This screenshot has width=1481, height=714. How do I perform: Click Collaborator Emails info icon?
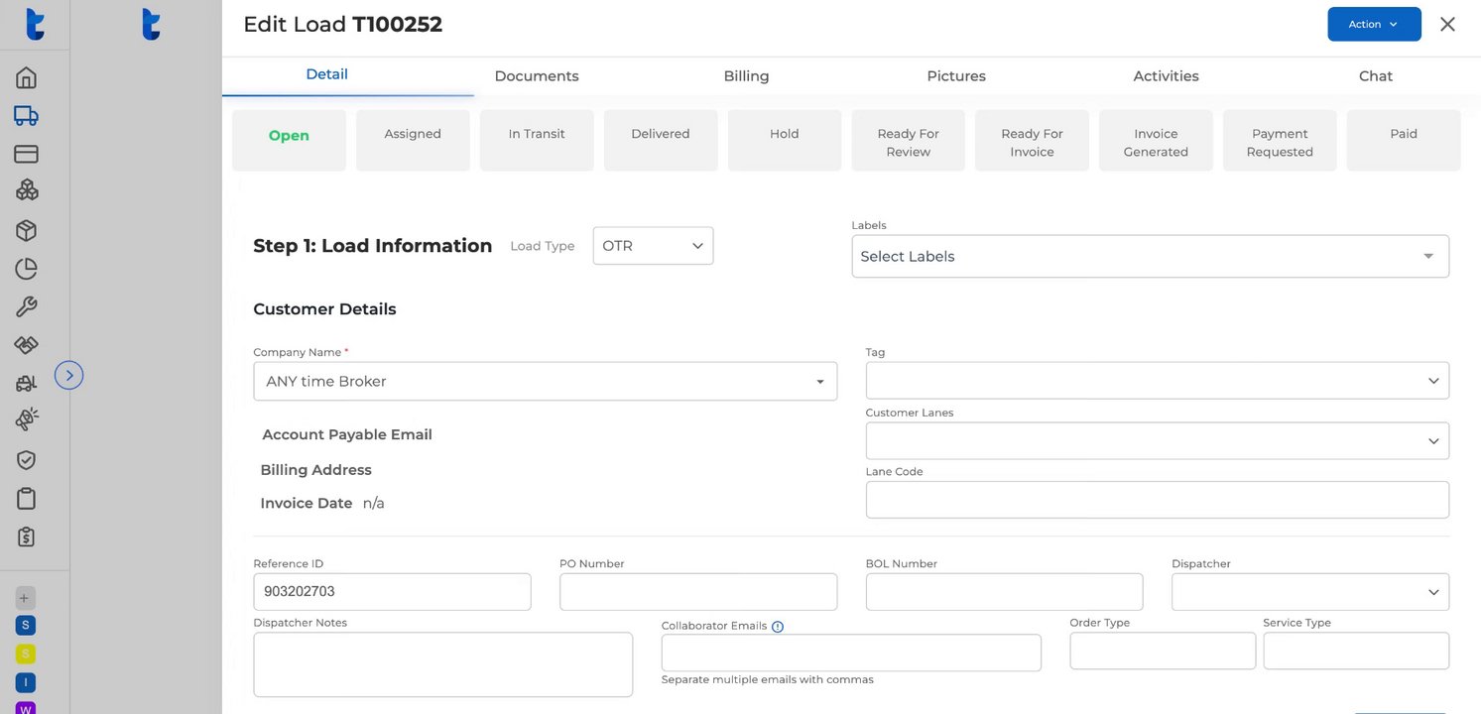tap(778, 627)
